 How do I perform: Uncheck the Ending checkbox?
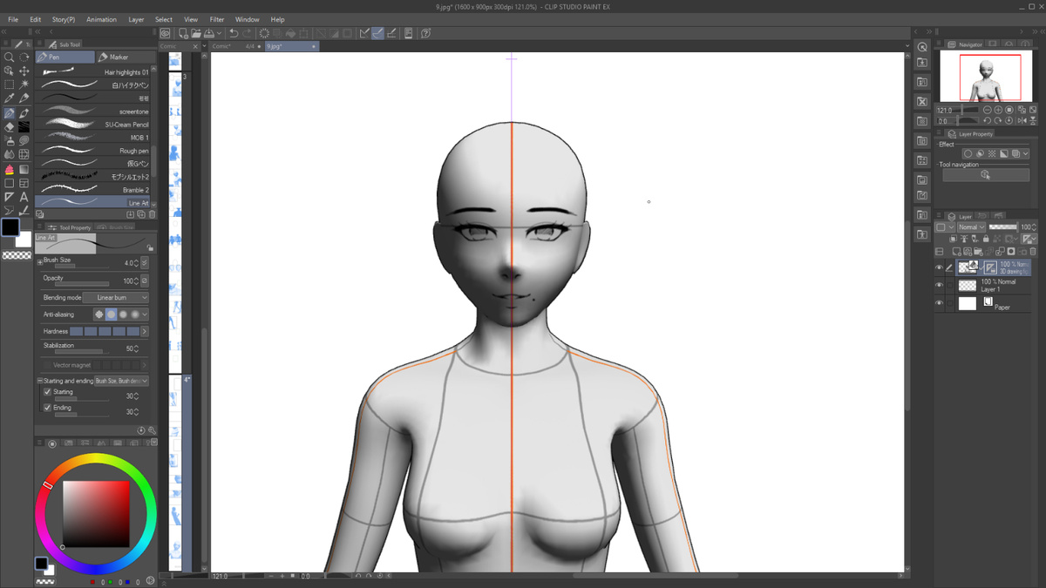[47, 408]
